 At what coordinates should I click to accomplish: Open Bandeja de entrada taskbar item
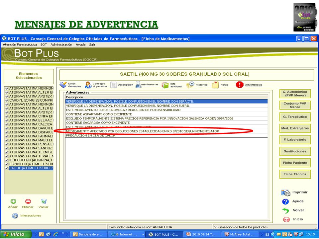coord(88,234)
